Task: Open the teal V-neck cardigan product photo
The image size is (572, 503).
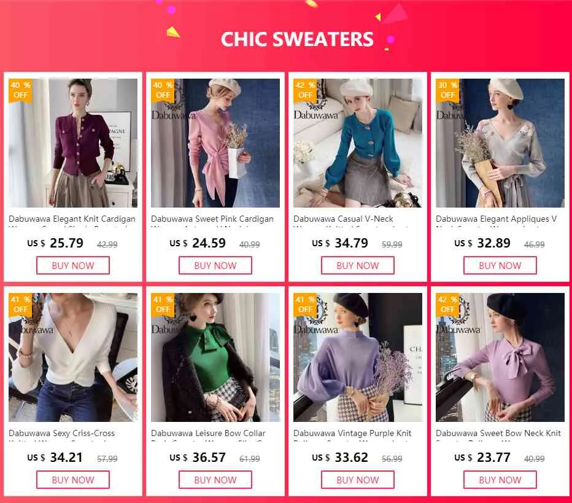Action: click(x=357, y=142)
